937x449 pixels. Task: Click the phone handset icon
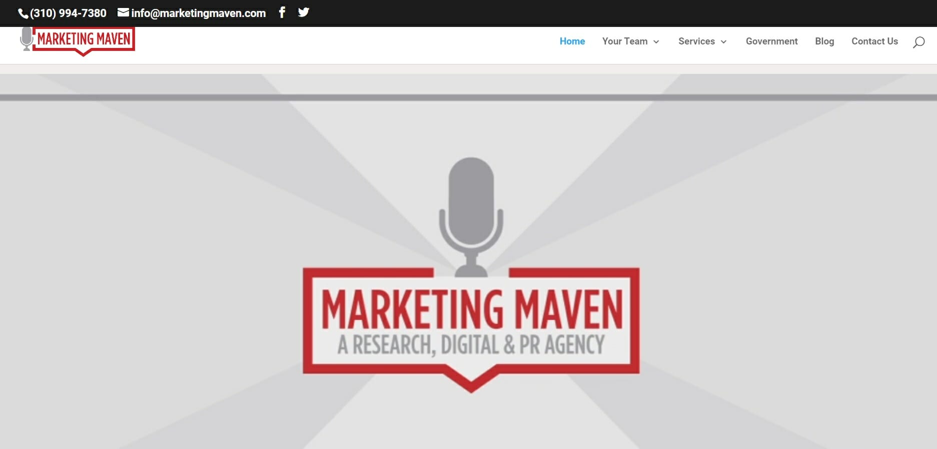coord(23,13)
